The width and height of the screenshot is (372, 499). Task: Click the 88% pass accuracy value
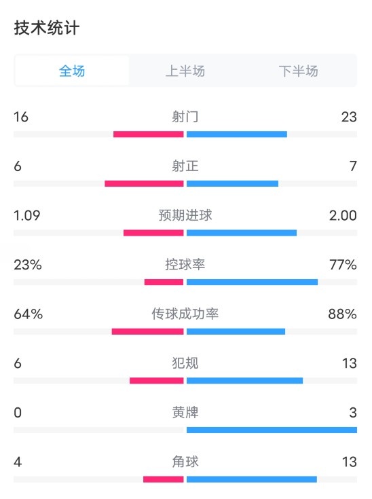342,314
